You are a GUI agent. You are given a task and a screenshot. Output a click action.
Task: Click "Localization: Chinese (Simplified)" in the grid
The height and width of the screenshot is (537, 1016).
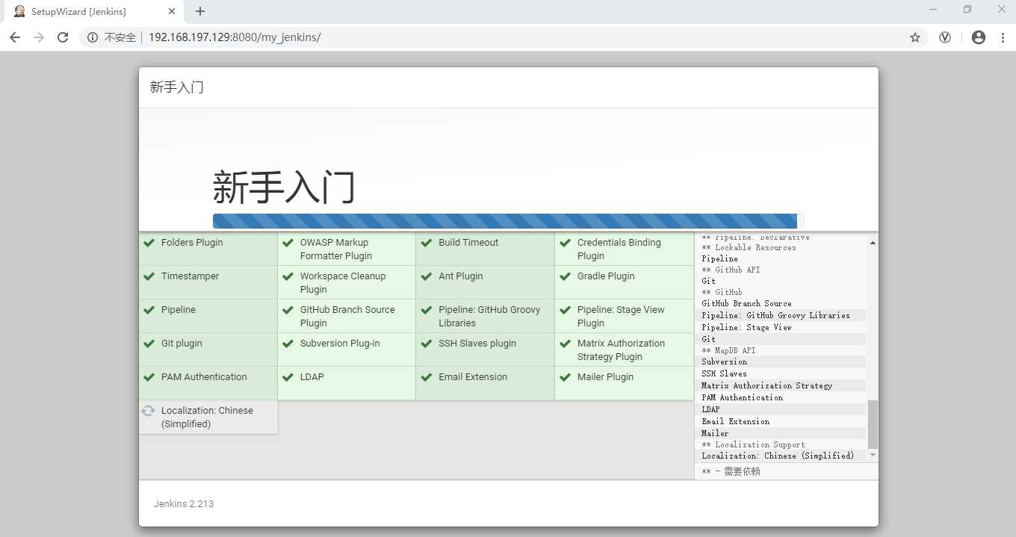(x=207, y=418)
